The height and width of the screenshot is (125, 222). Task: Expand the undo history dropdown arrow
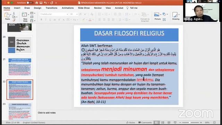tap(48, 3)
